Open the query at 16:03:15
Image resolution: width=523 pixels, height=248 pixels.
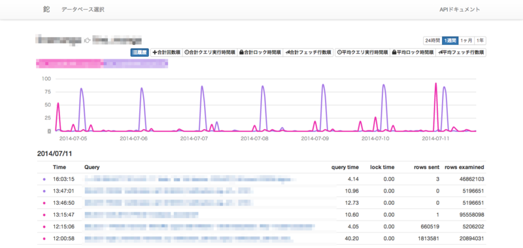(190, 179)
